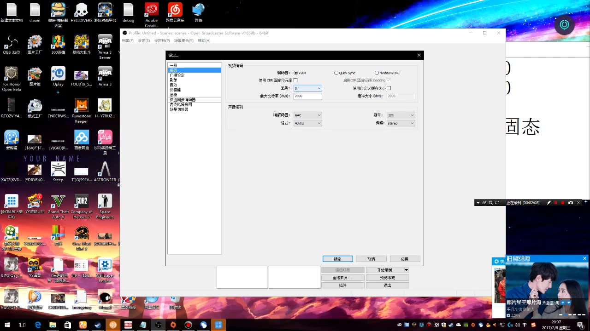This screenshot has width=590, height=331.
Task: Click the 退出 button in OBS
Action: [x=387, y=285]
